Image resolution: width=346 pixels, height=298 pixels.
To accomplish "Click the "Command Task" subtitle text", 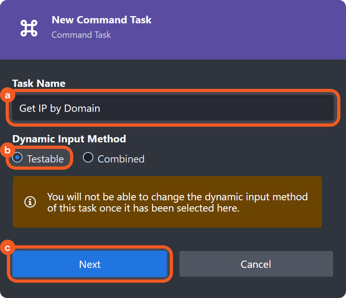I will (81, 35).
